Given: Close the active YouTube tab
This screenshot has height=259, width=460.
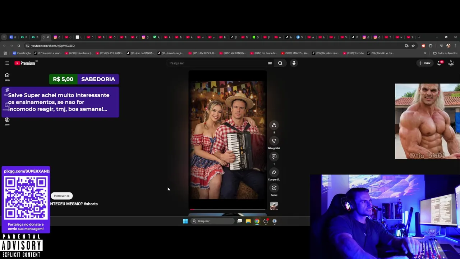Looking at the screenshot, I should coord(47,37).
